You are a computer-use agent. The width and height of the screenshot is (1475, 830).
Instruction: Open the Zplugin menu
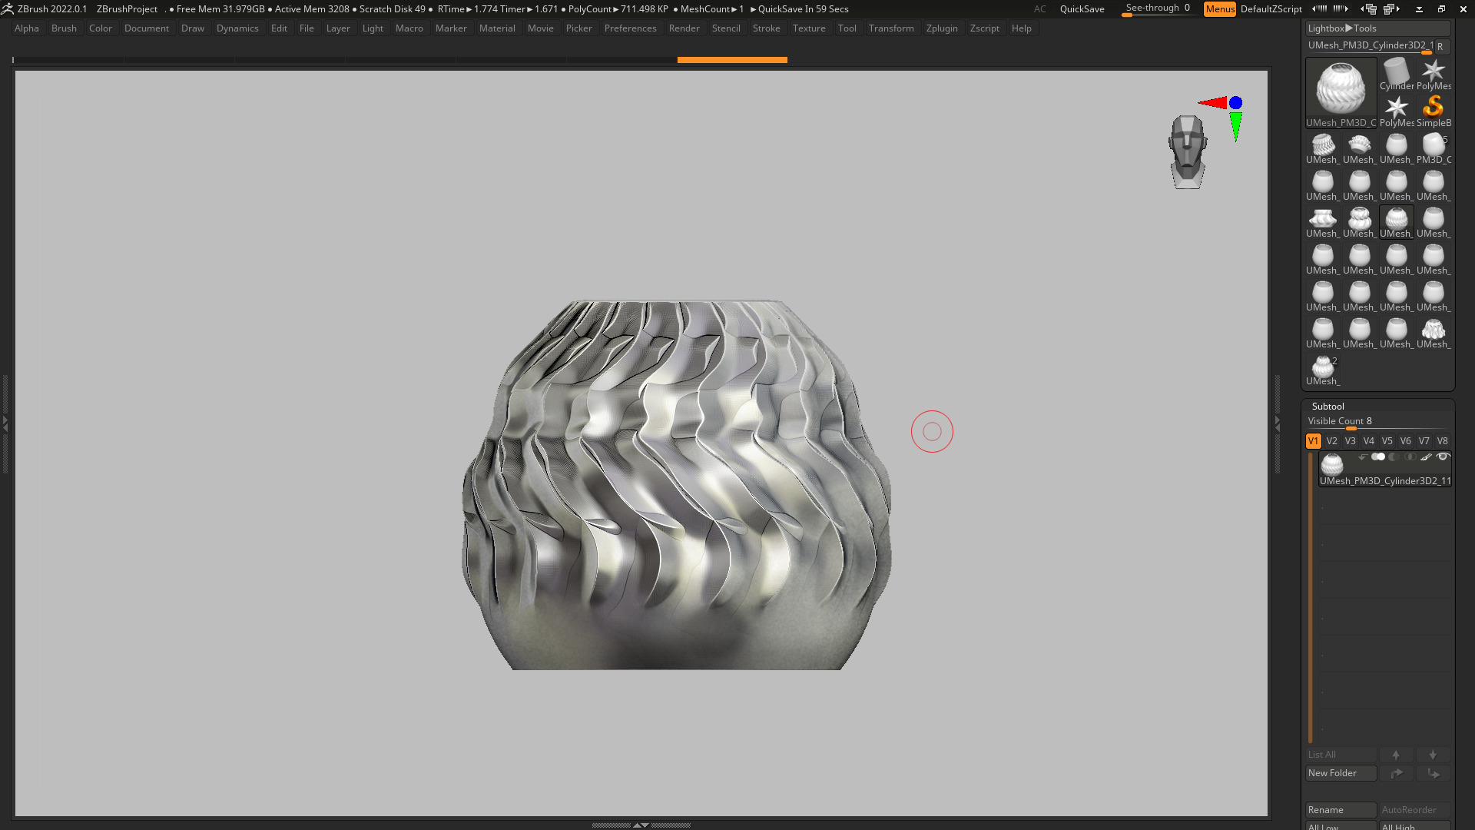[x=942, y=28]
